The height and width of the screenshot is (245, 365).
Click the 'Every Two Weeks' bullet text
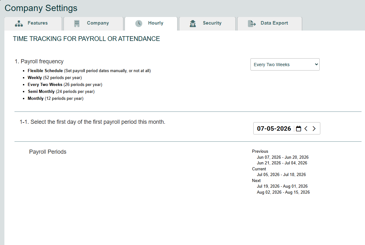[x=65, y=84]
